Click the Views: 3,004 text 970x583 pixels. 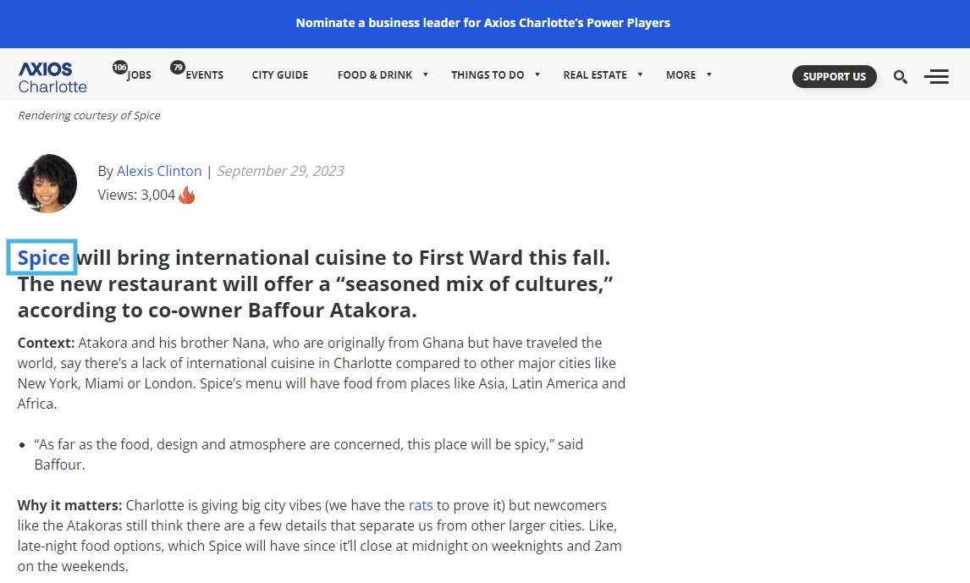[x=137, y=195]
